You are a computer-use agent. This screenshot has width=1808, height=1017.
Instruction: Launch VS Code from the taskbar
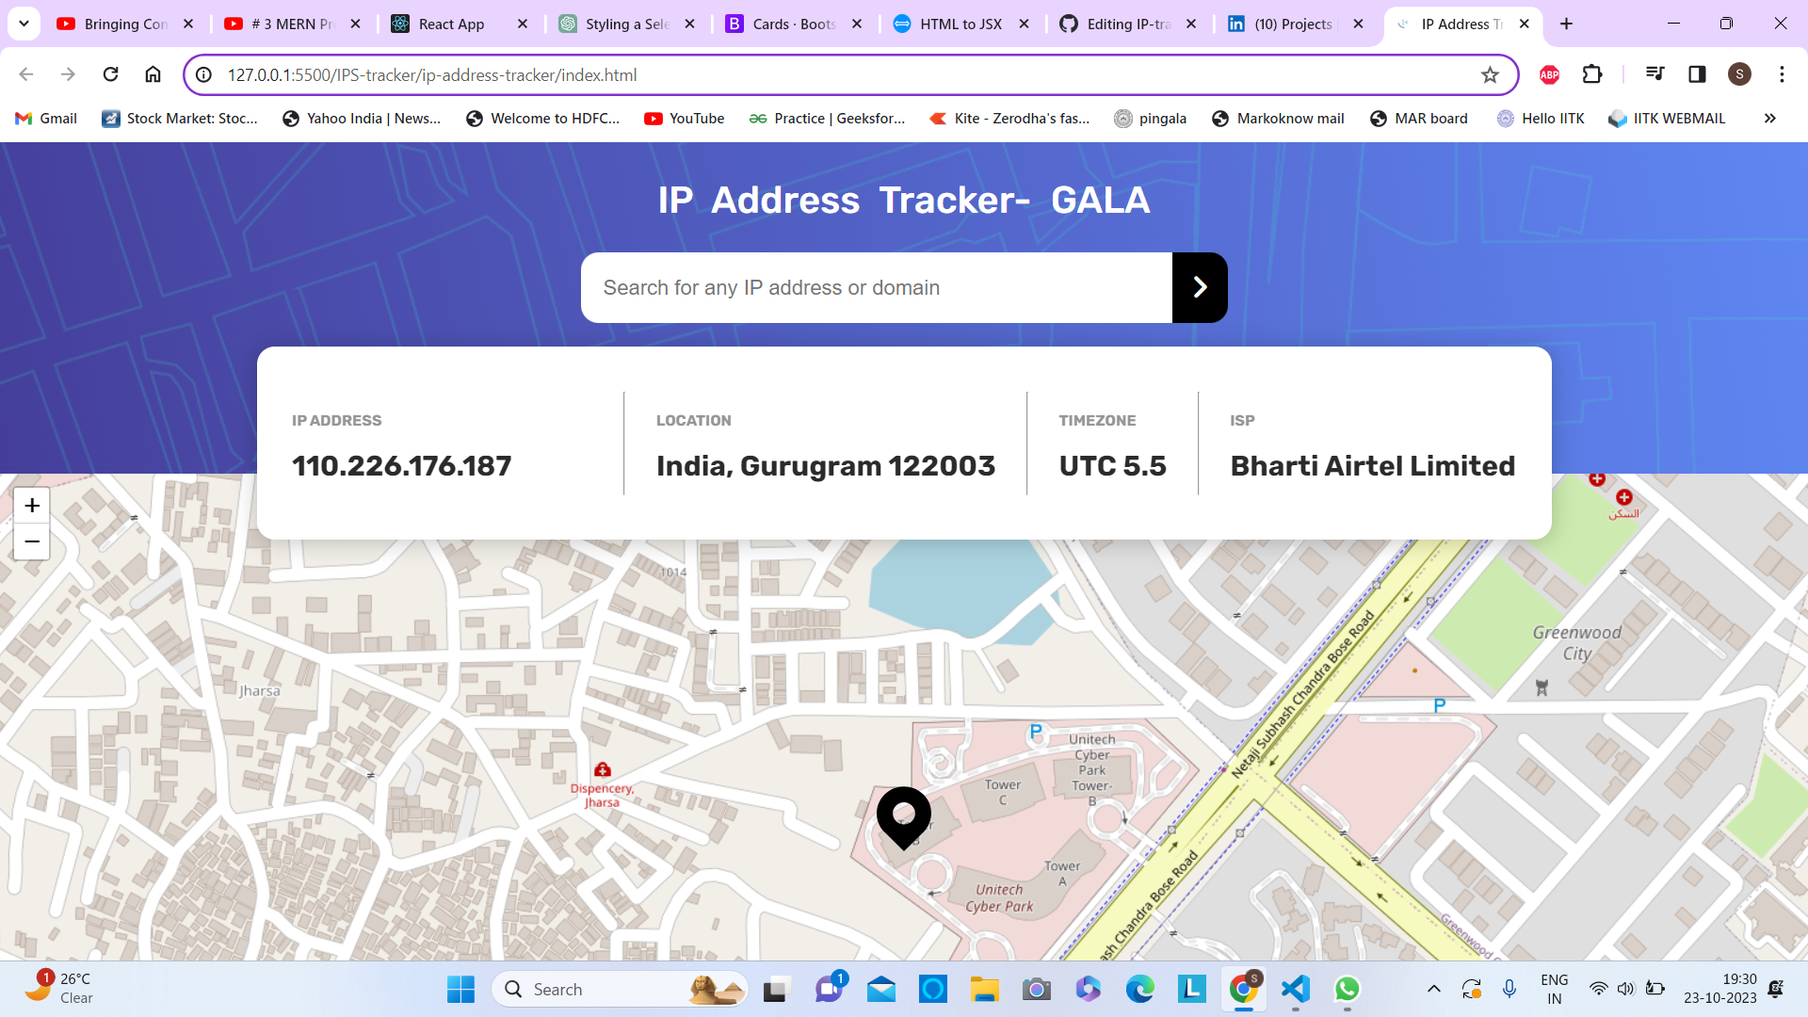[x=1295, y=989]
